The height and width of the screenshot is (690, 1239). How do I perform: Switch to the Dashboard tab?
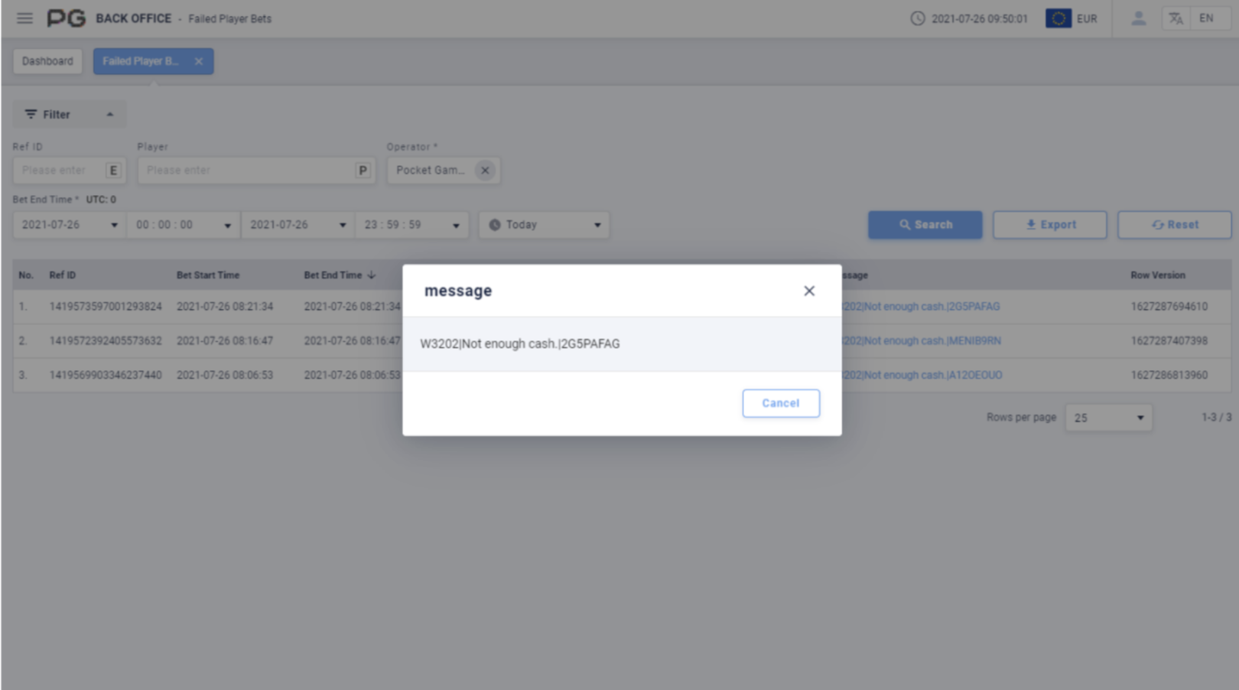(x=47, y=61)
